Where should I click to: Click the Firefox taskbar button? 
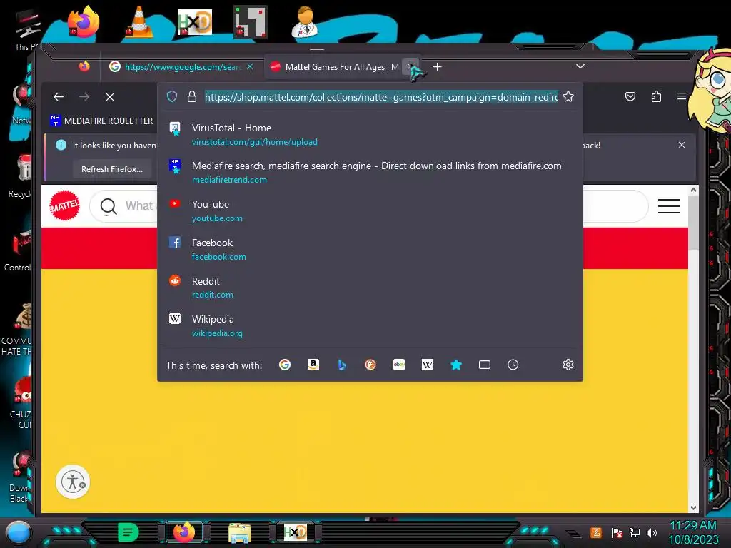tap(184, 532)
